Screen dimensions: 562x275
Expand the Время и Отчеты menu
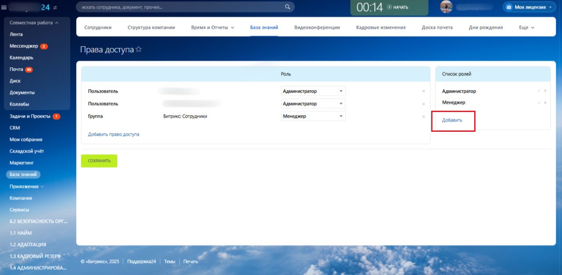213,27
